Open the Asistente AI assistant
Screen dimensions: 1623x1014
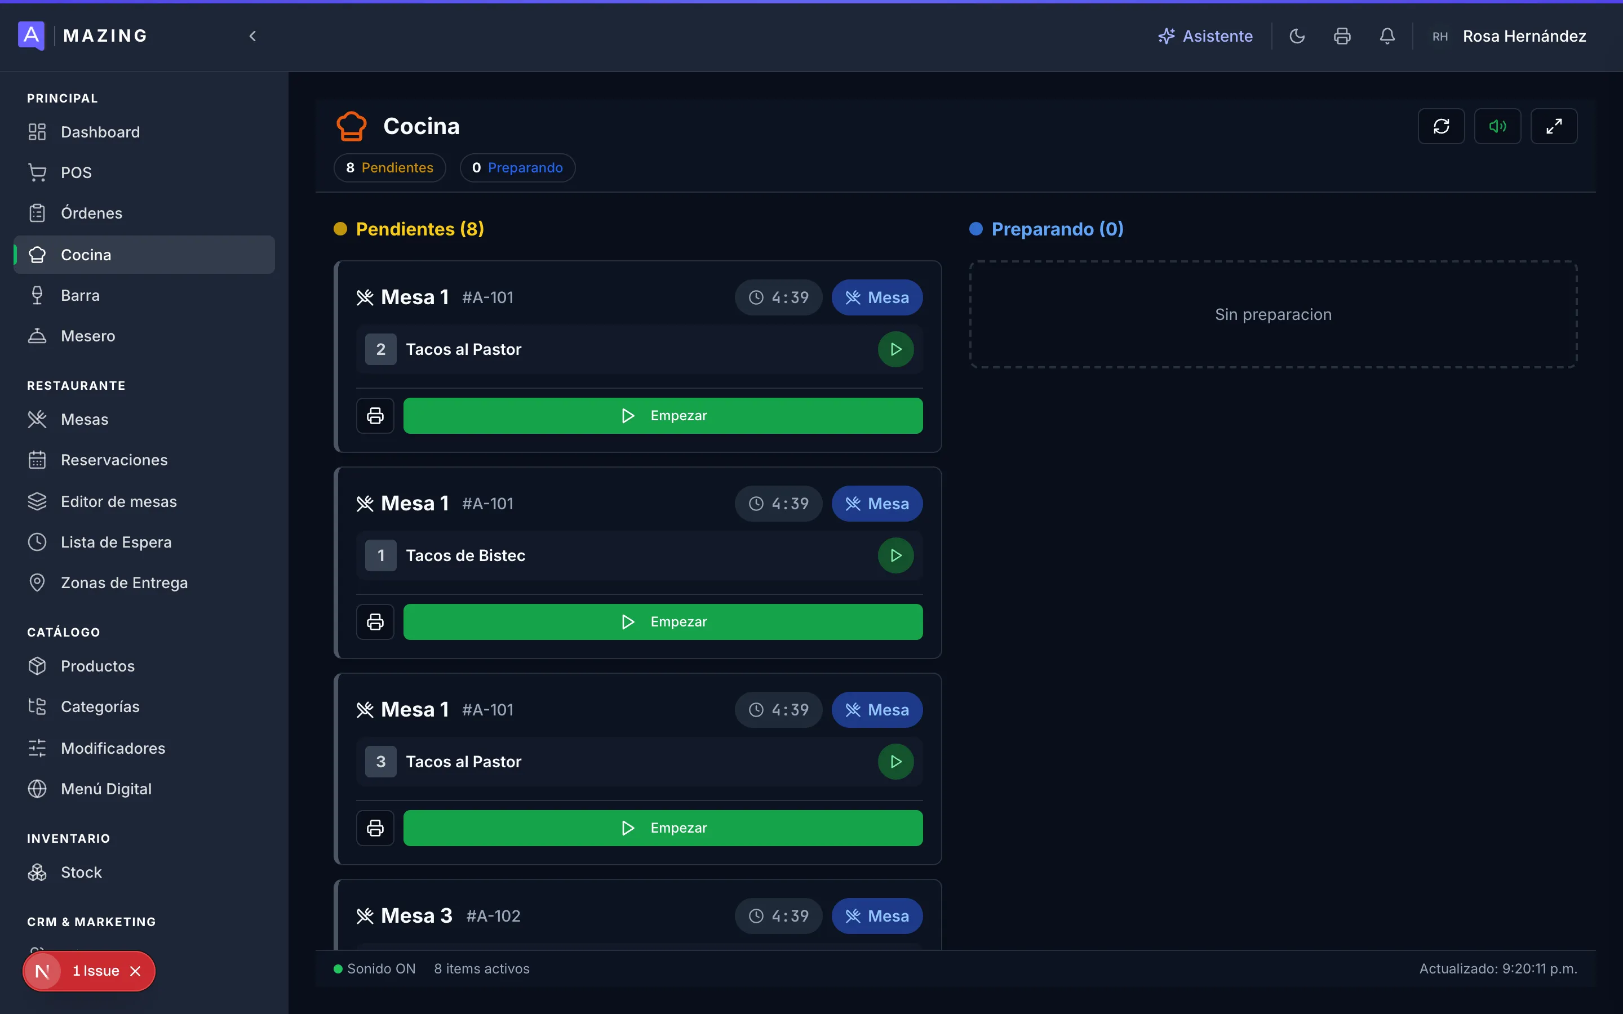[x=1205, y=36]
